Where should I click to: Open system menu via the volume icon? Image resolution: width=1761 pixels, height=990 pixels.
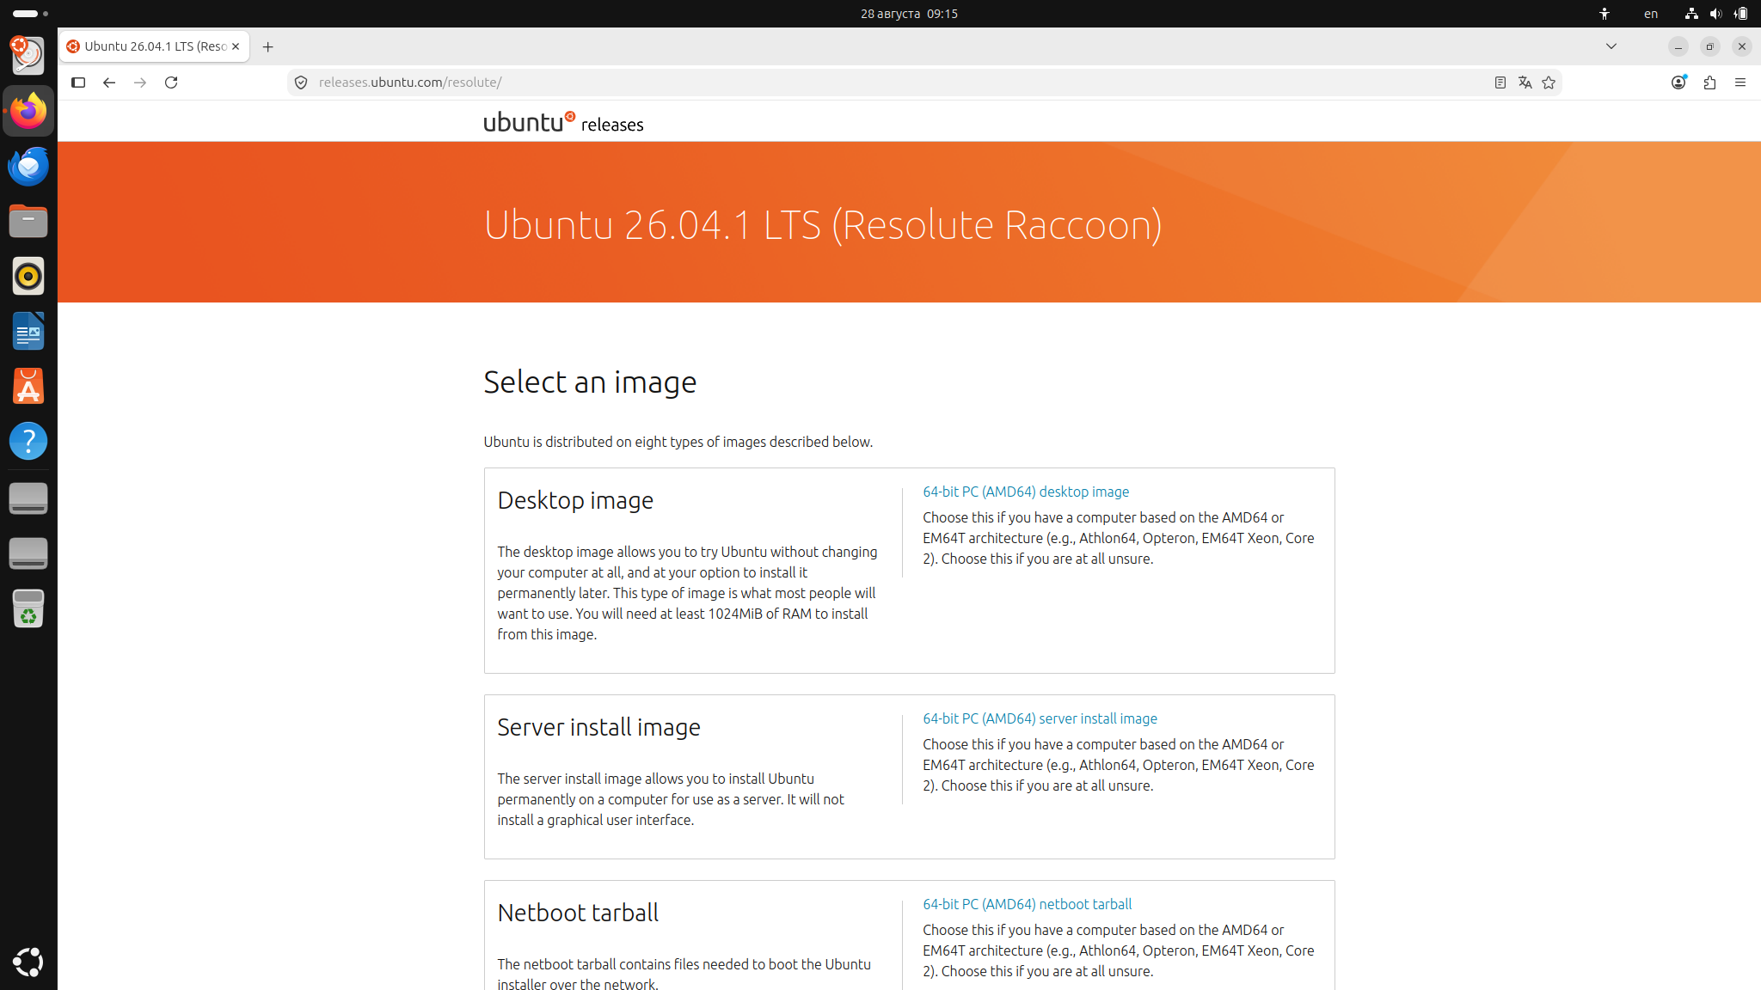(1716, 14)
